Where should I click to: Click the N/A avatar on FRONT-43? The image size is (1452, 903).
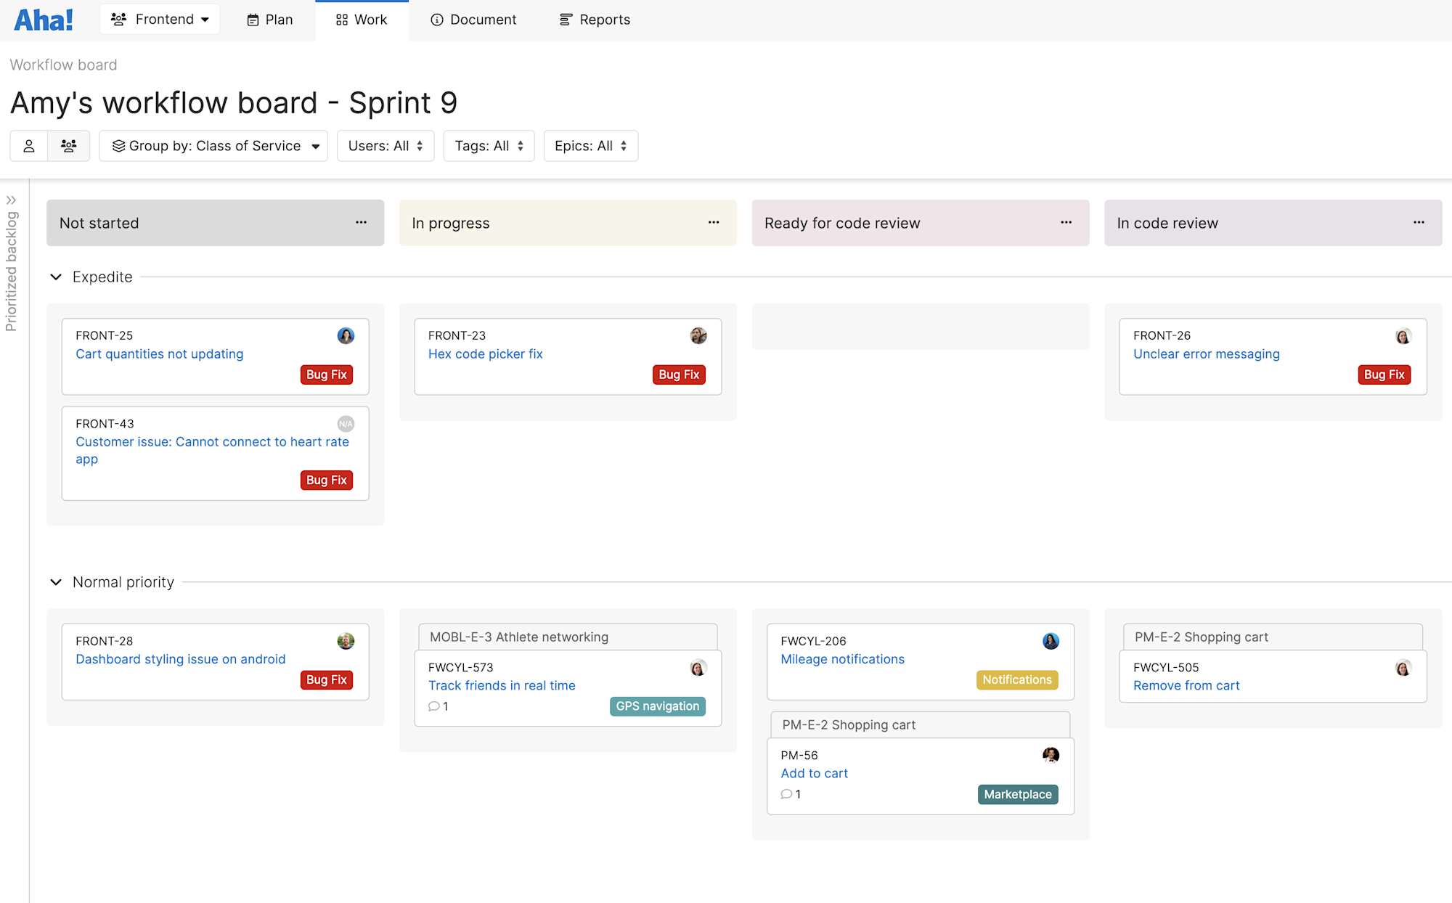(346, 424)
